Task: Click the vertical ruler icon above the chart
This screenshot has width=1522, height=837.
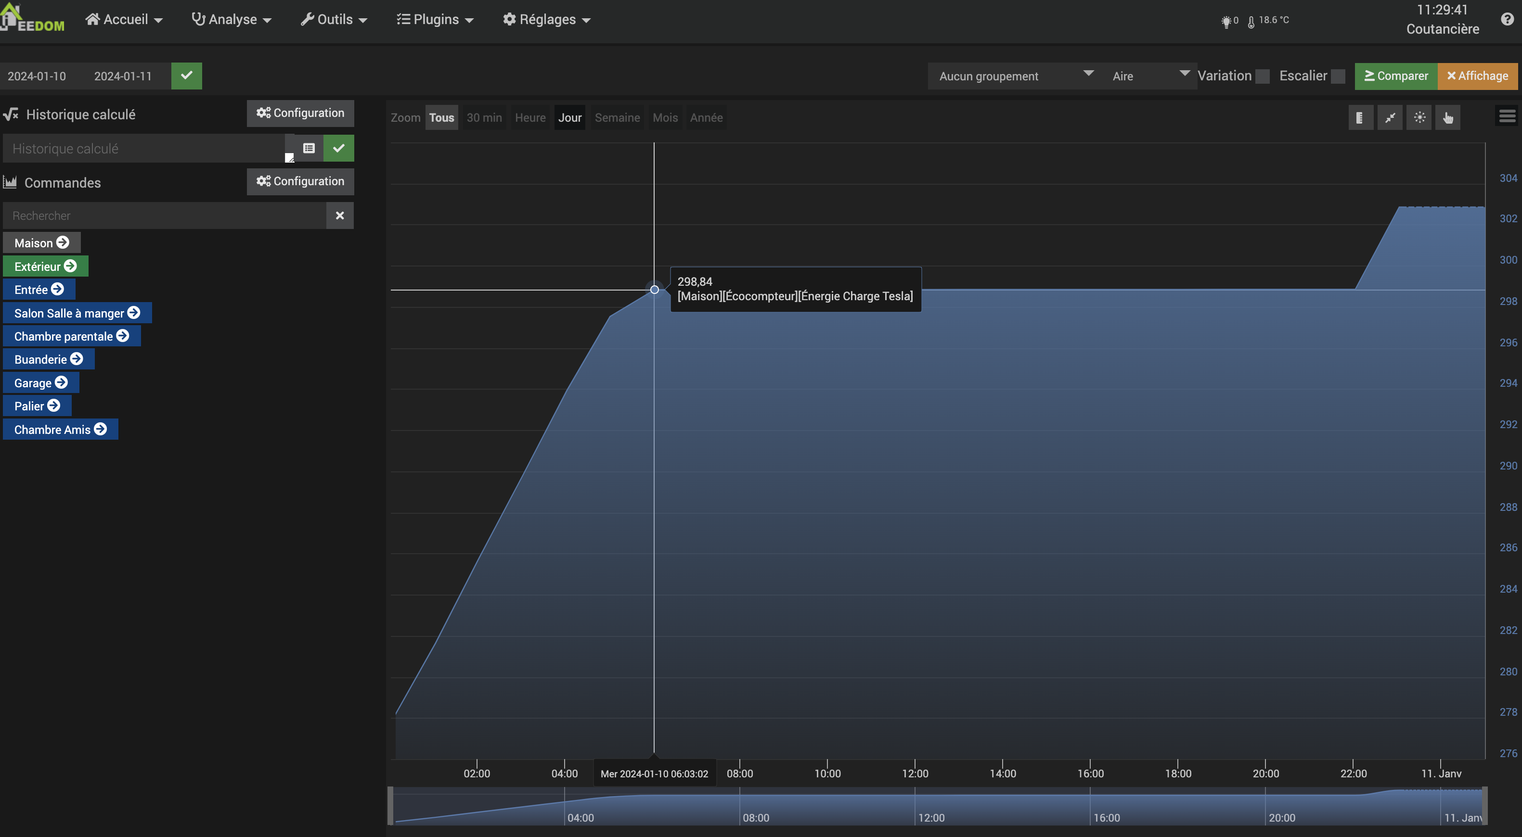Action: point(1360,117)
